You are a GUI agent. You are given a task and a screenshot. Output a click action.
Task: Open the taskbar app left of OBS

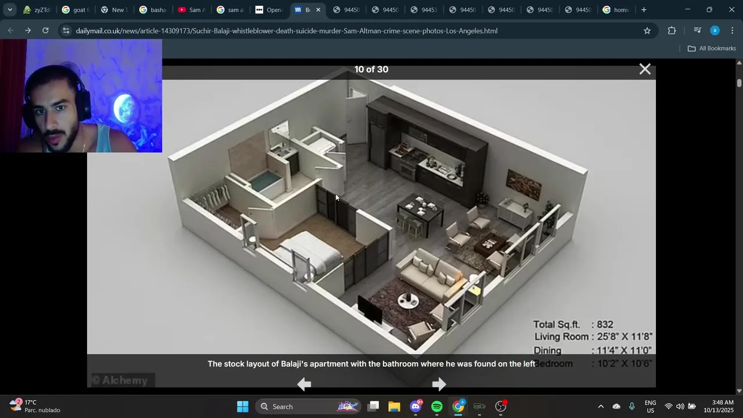pos(479,406)
